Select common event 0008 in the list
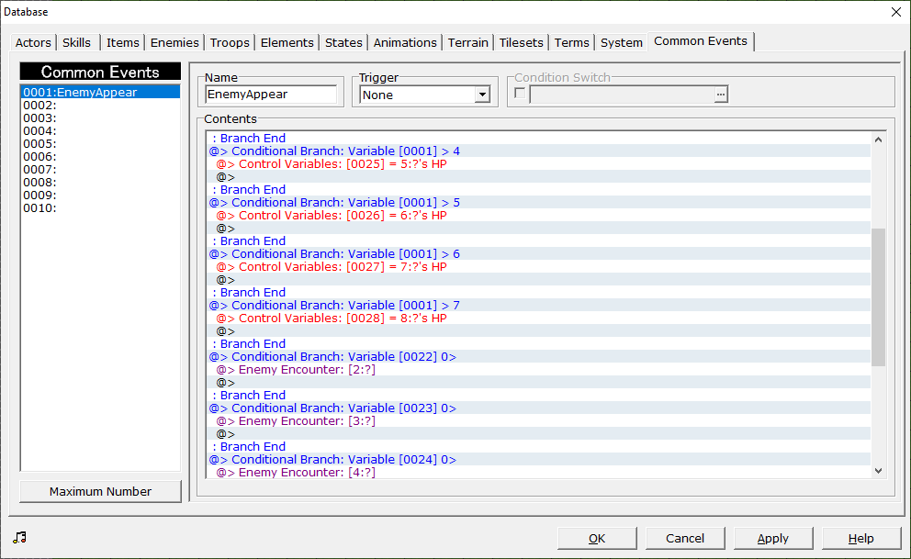This screenshot has height=559, width=911. click(100, 183)
